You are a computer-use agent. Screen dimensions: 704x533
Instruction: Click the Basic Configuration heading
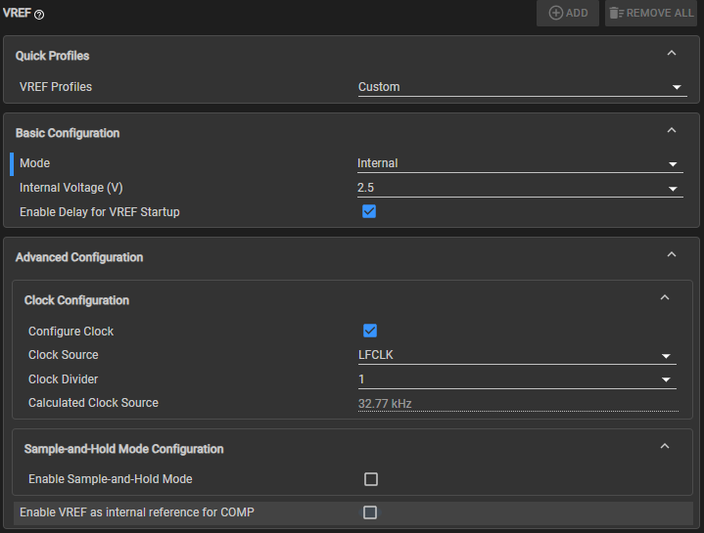[68, 133]
